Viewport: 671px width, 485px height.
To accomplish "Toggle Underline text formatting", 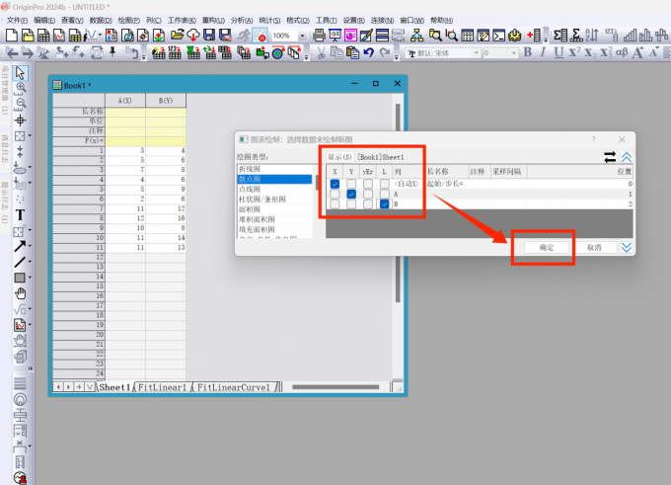I will [x=559, y=52].
